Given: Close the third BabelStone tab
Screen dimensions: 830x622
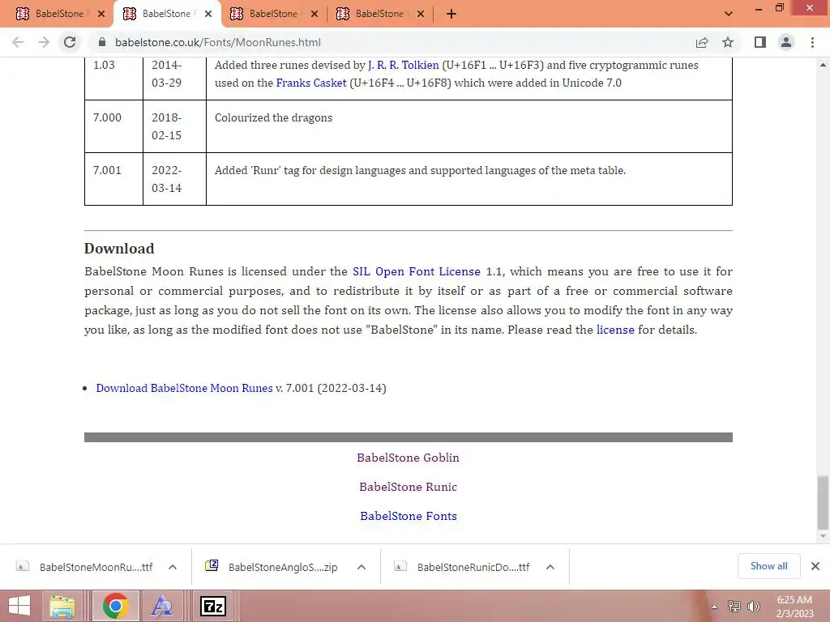Looking at the screenshot, I should [x=314, y=14].
